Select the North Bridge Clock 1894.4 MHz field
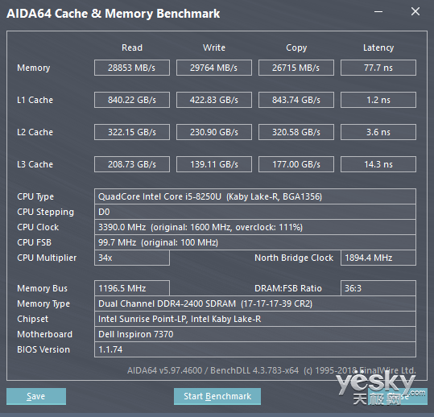 coord(378,258)
